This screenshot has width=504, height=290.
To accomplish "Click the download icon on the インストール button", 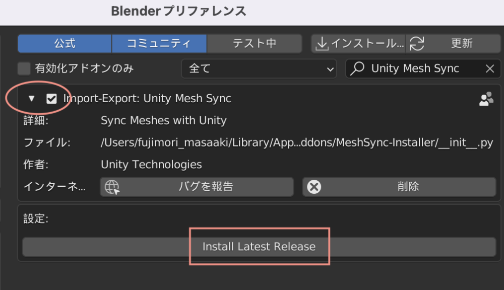I will pyautogui.click(x=323, y=43).
